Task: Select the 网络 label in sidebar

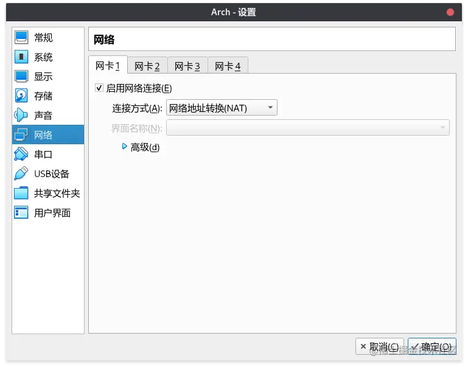Action: 43,135
